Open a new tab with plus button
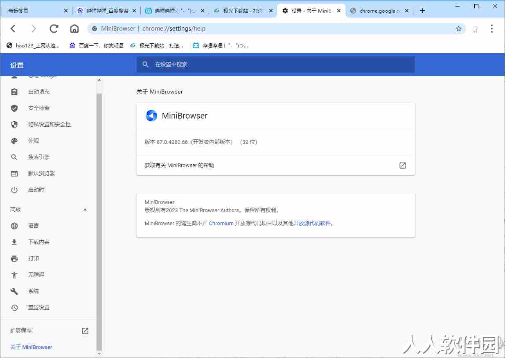 tap(422, 11)
